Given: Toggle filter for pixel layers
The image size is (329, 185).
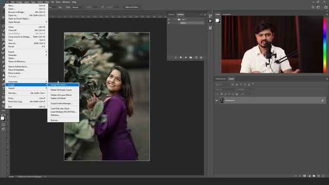Looking at the screenshot, I should (x=232, y=84).
